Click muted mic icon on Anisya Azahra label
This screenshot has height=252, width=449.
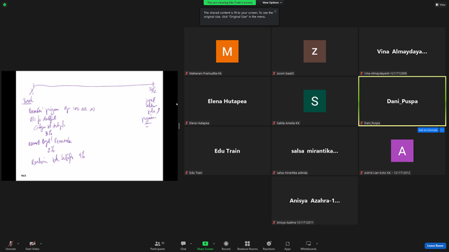[x=274, y=223]
